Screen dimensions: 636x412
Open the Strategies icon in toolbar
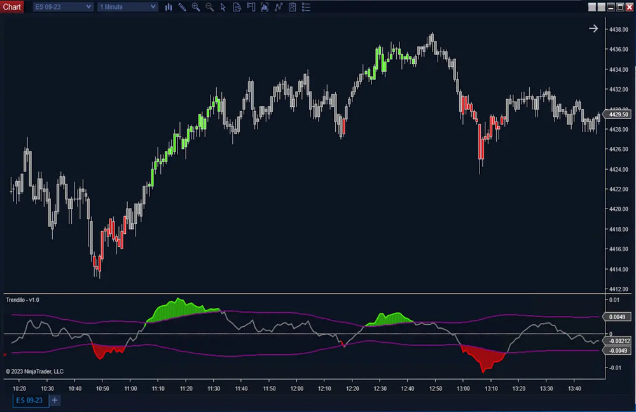(x=279, y=7)
